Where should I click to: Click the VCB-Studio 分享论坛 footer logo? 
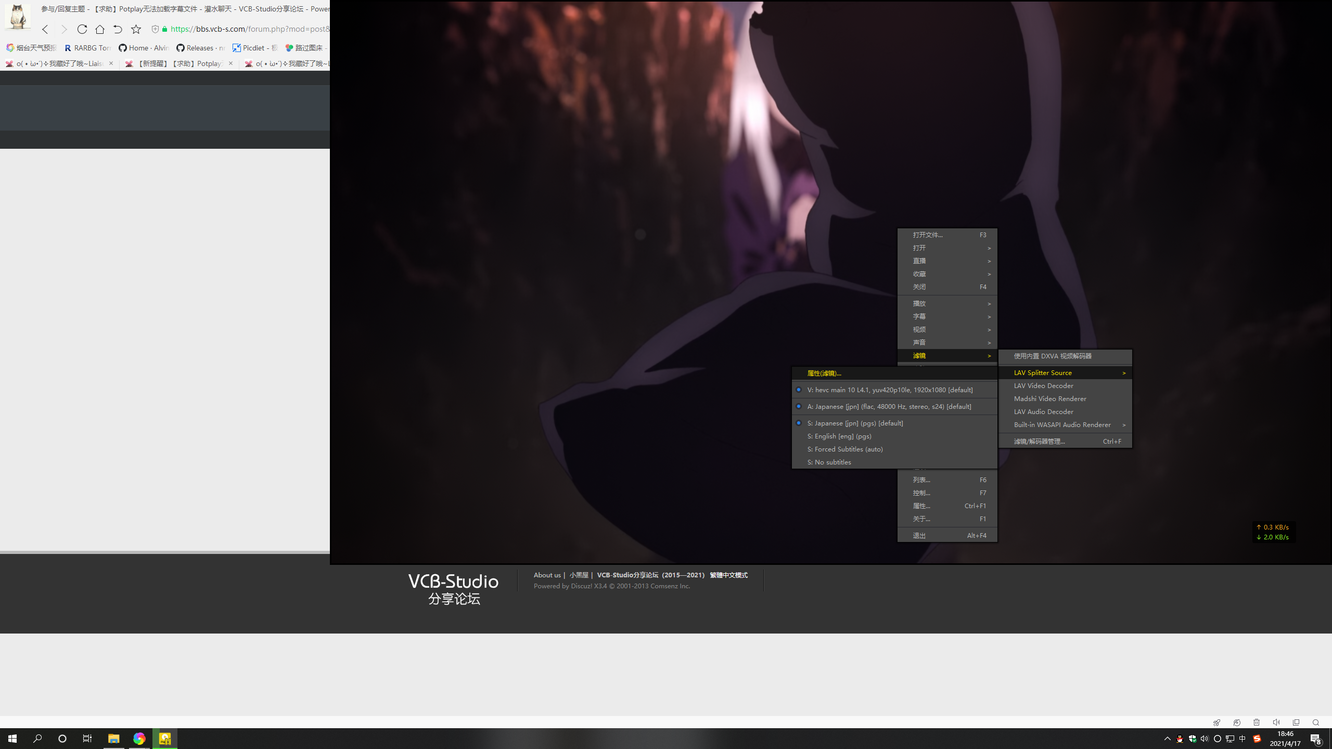click(x=453, y=589)
